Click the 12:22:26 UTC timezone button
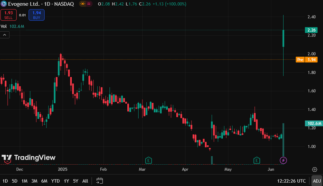 [x=292, y=181]
